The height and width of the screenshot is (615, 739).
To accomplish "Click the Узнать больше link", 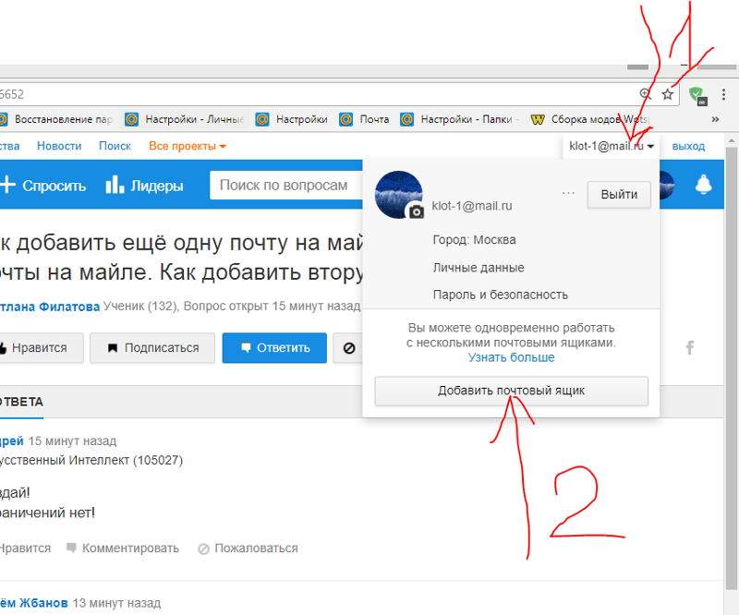I will click(x=511, y=357).
